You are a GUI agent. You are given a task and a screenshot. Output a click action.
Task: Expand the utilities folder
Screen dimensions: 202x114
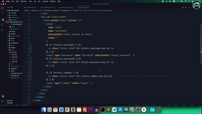13,48
